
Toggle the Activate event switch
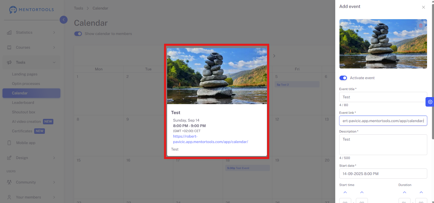point(343,78)
